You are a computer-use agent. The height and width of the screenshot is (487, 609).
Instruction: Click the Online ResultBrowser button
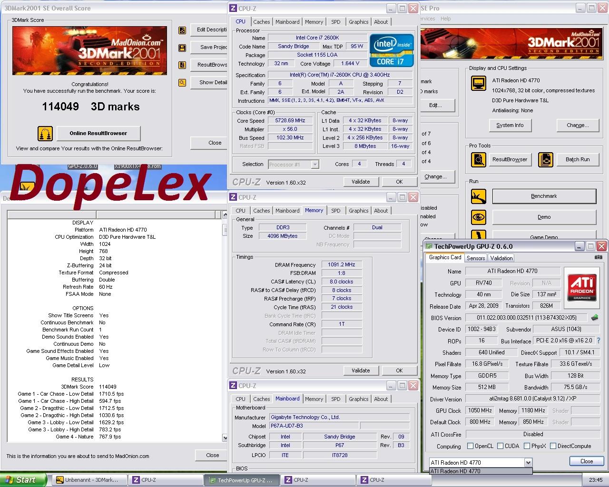[x=98, y=133]
